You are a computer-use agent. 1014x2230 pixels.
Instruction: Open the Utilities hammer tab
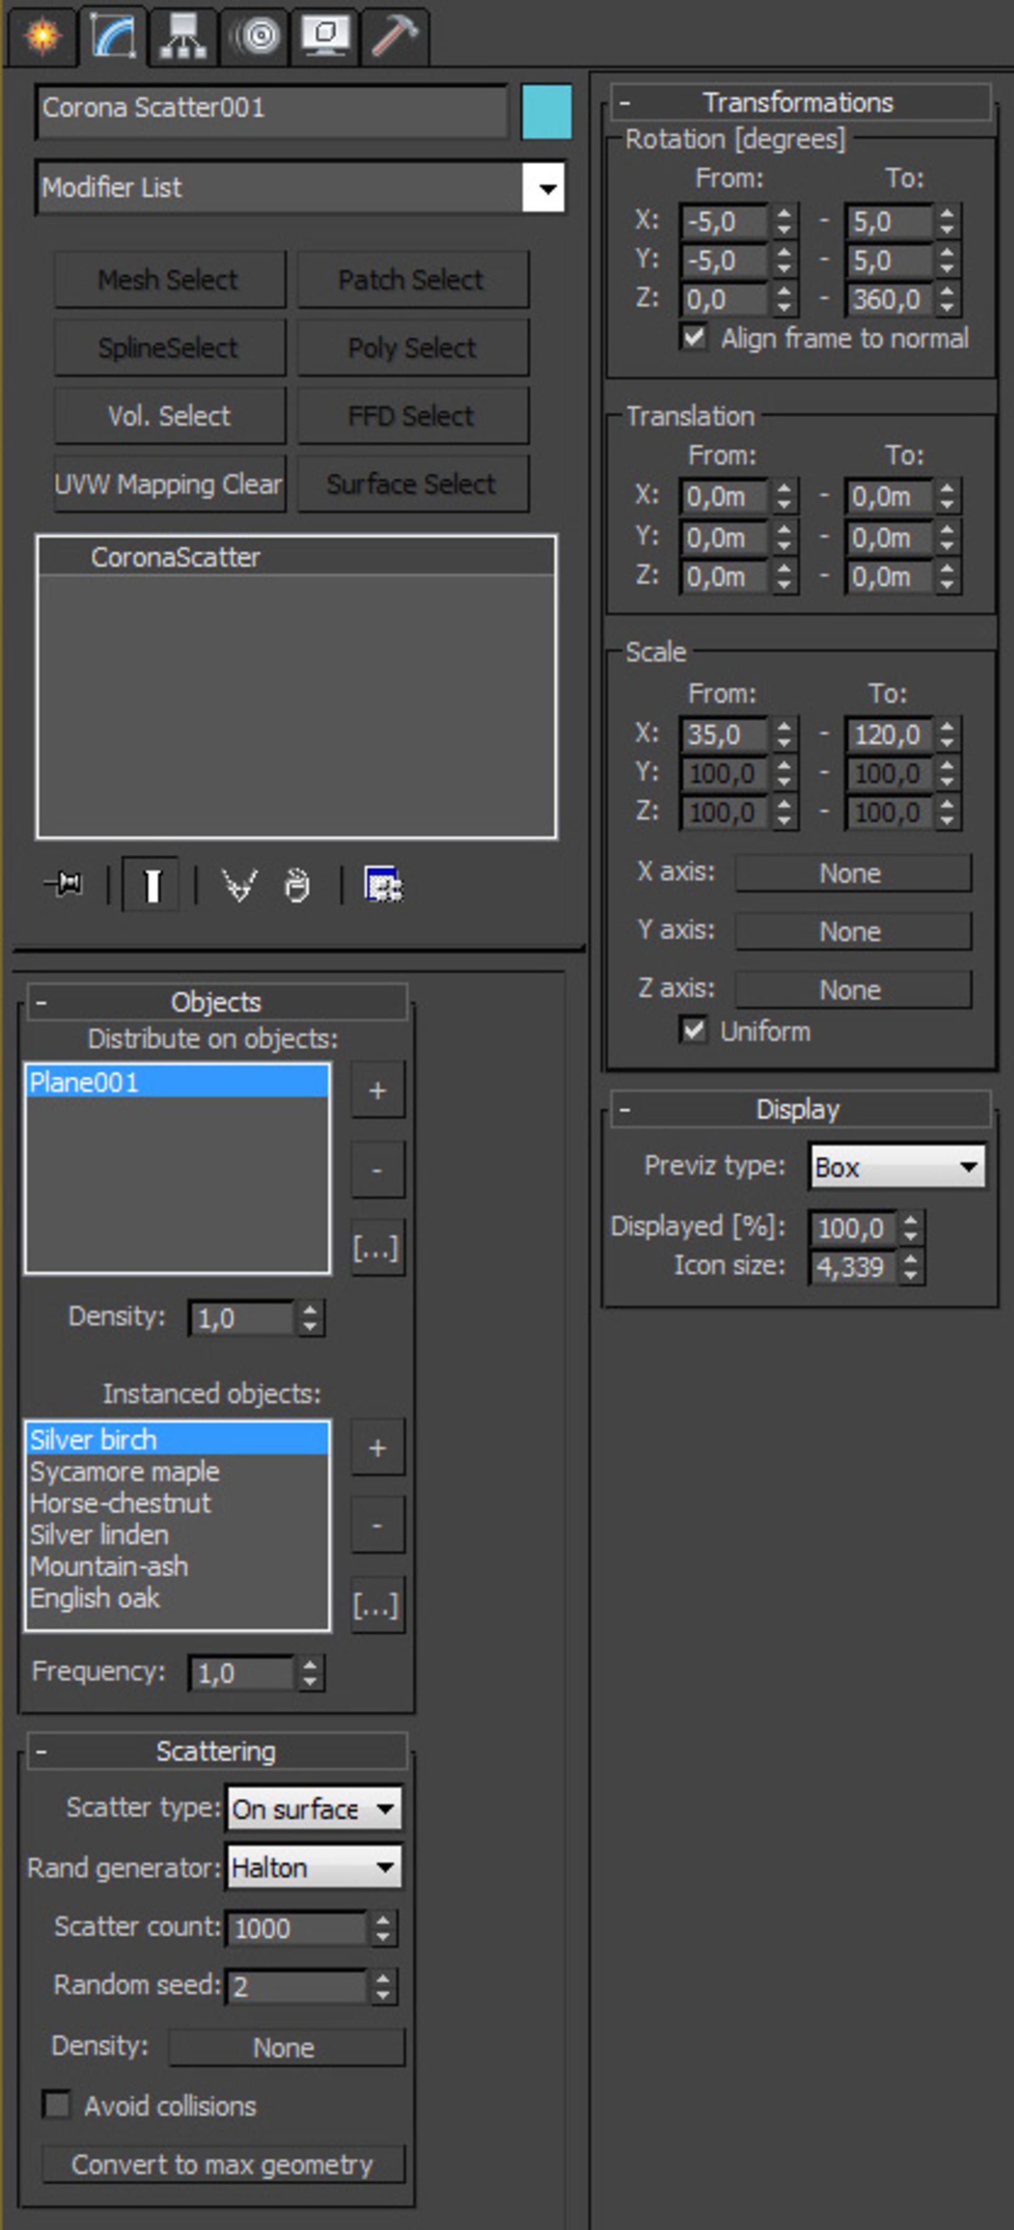(395, 36)
